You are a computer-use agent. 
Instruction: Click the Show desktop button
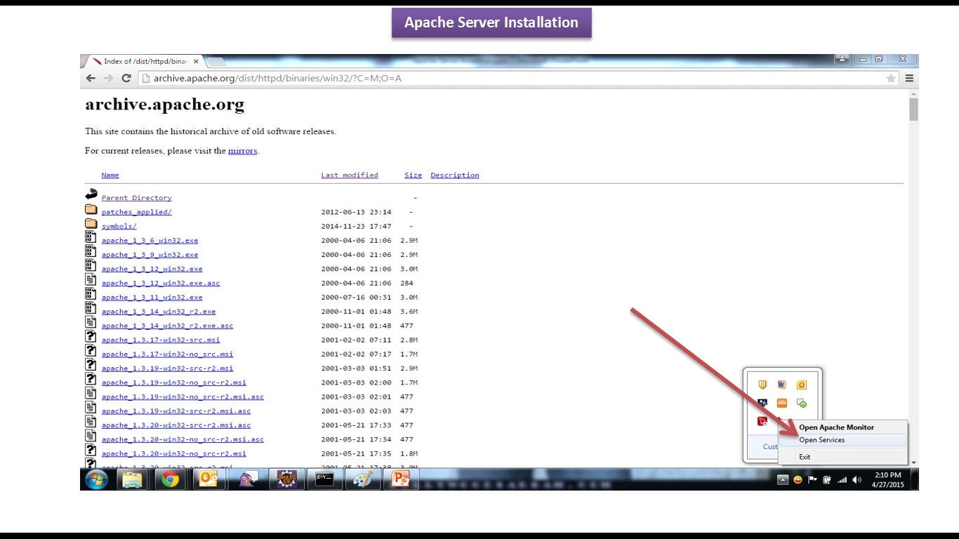[x=914, y=480]
